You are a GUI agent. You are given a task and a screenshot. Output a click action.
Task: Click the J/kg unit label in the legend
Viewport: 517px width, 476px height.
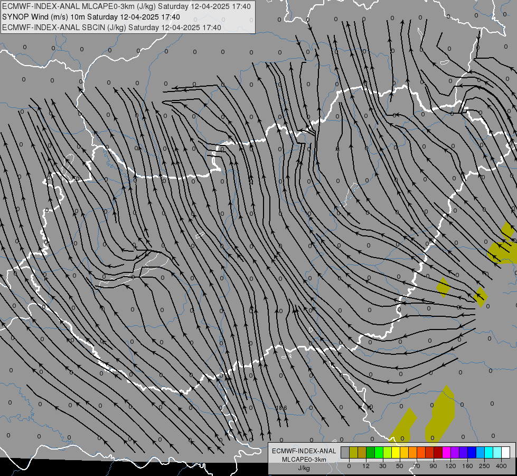(x=304, y=468)
